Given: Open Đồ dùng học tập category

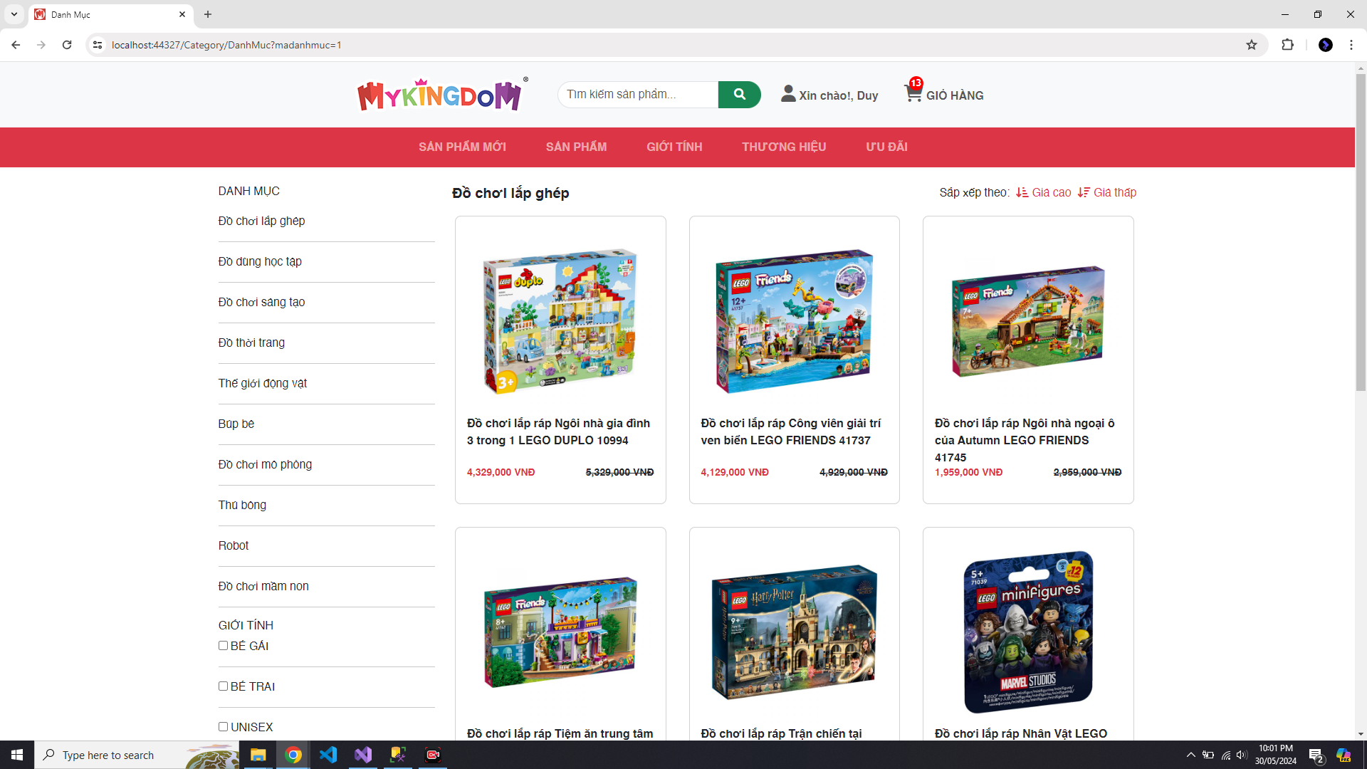Looking at the screenshot, I should (260, 261).
